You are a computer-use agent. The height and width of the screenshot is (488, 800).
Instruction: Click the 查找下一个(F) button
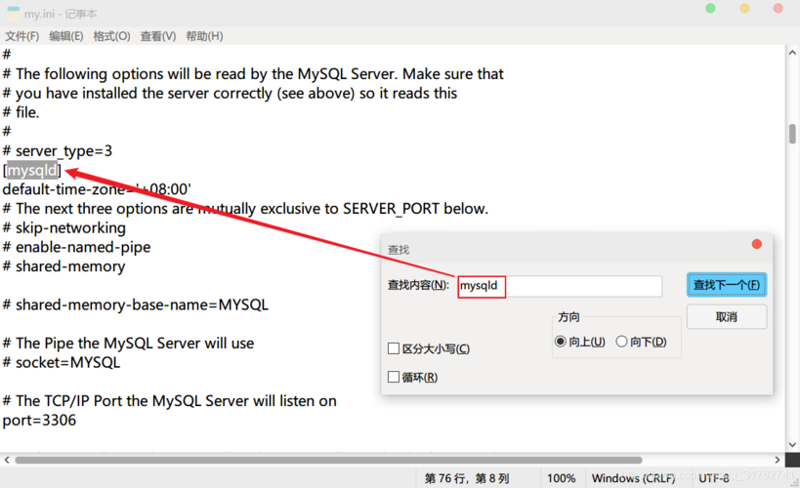[x=727, y=285]
